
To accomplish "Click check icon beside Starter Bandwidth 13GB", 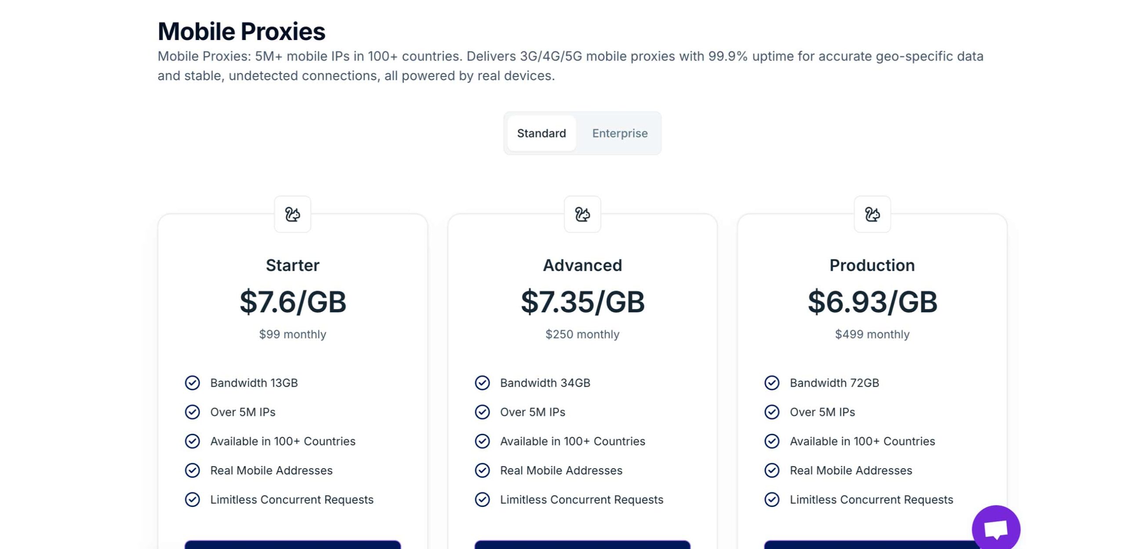I will (192, 383).
